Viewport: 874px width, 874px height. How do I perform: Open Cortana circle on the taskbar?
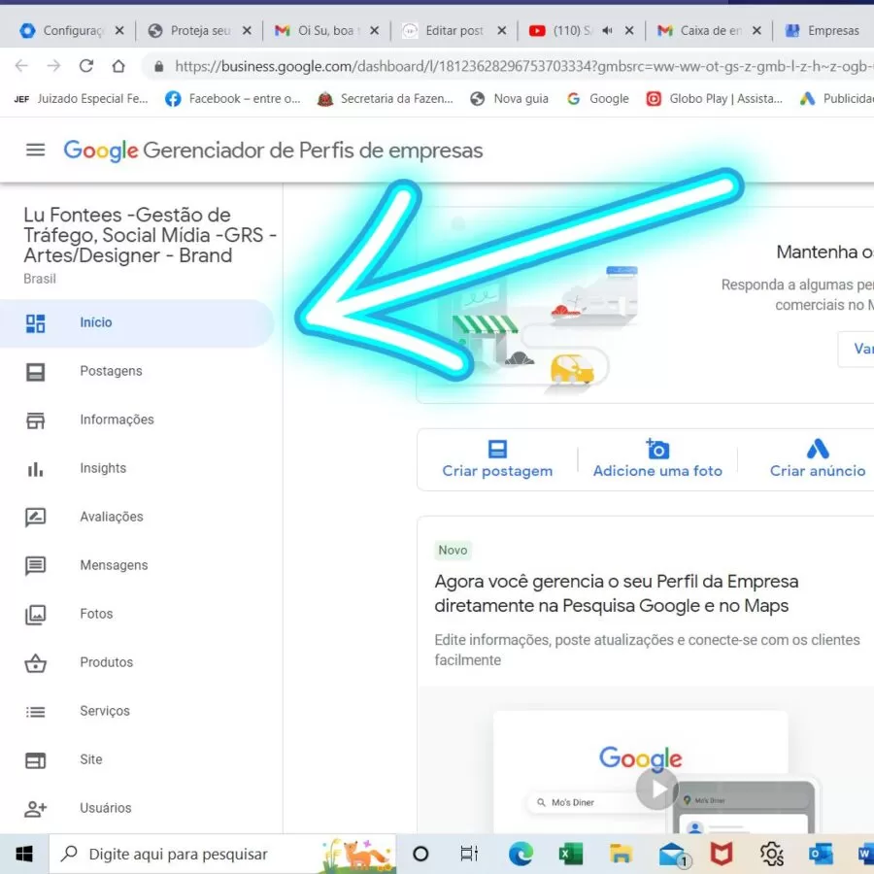pos(420,854)
